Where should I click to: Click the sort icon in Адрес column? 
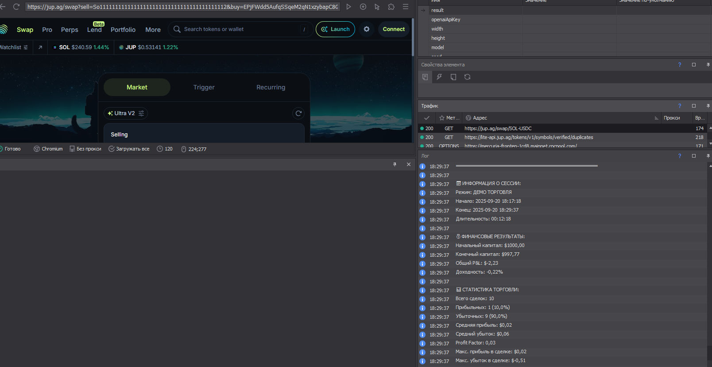coord(657,118)
